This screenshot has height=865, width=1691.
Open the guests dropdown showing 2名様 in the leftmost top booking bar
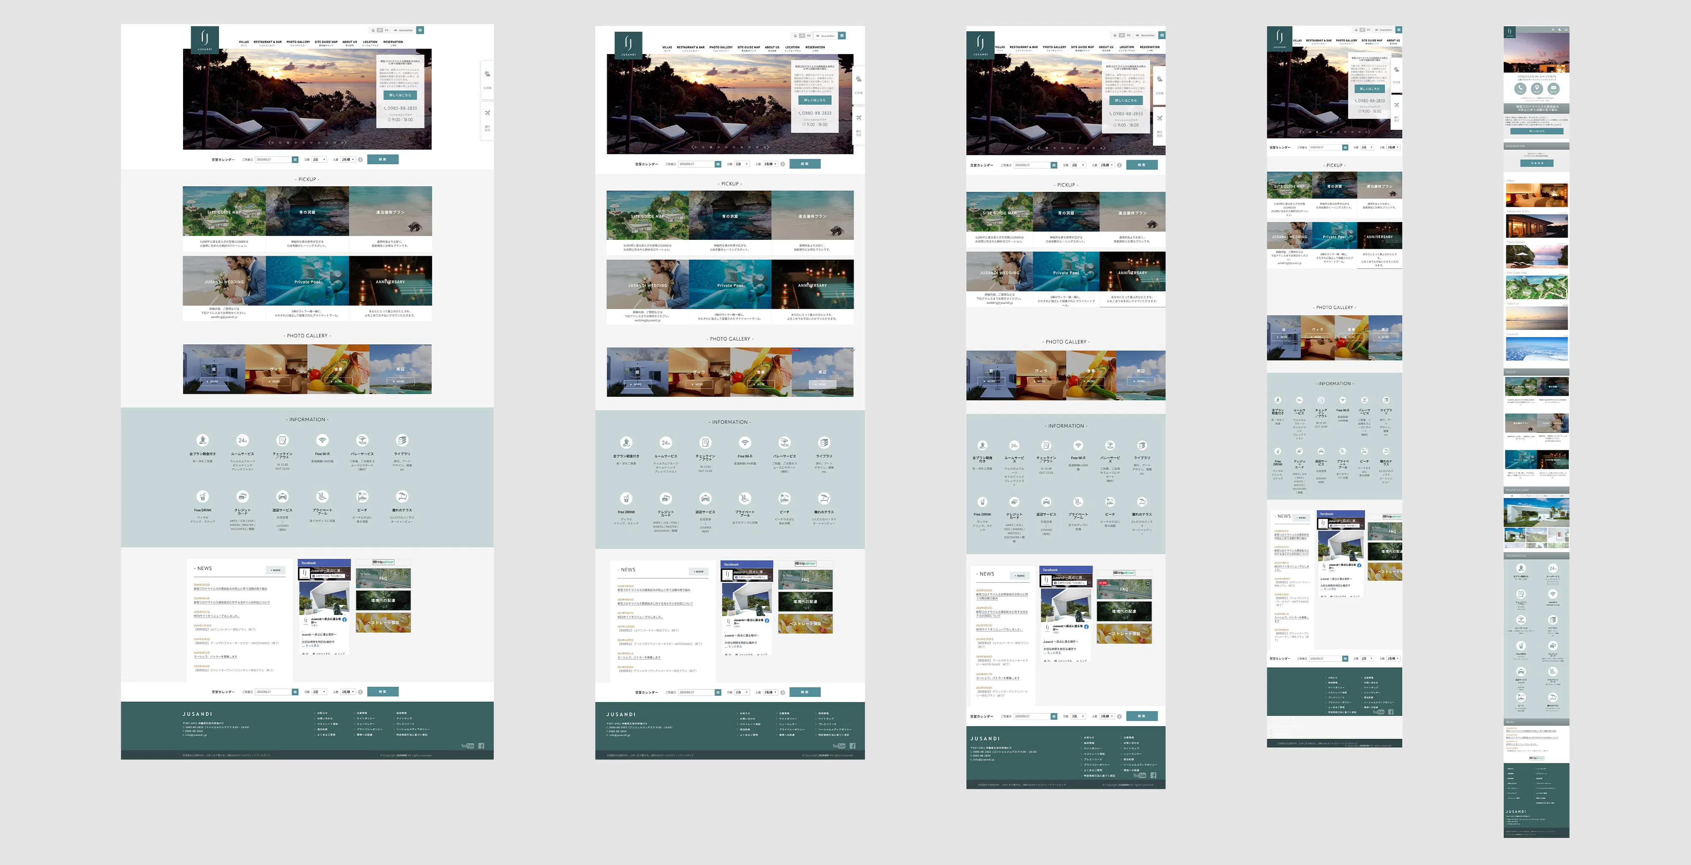348,159
